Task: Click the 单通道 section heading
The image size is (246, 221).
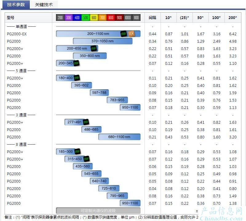Action: 21,26
